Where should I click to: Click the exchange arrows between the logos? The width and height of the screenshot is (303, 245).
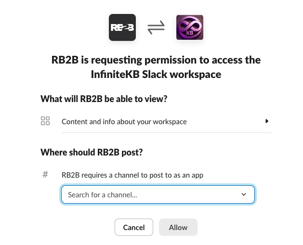point(156,28)
